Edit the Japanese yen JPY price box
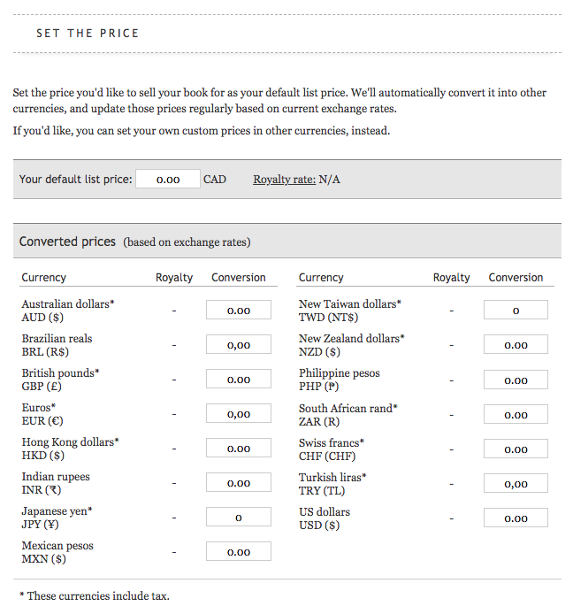 point(239,518)
